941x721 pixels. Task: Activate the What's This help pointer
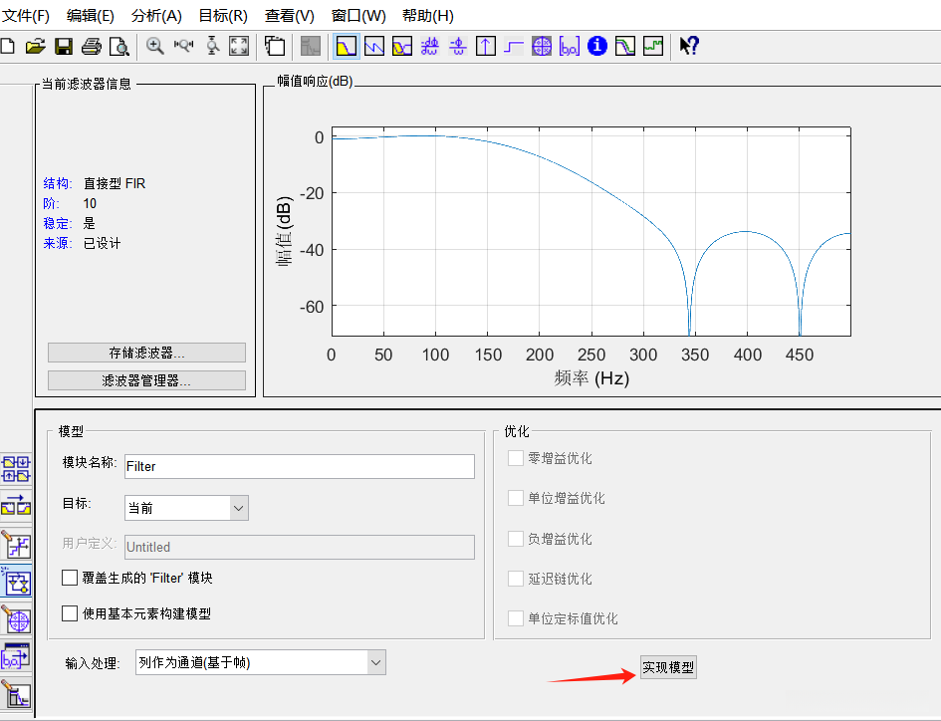(689, 46)
